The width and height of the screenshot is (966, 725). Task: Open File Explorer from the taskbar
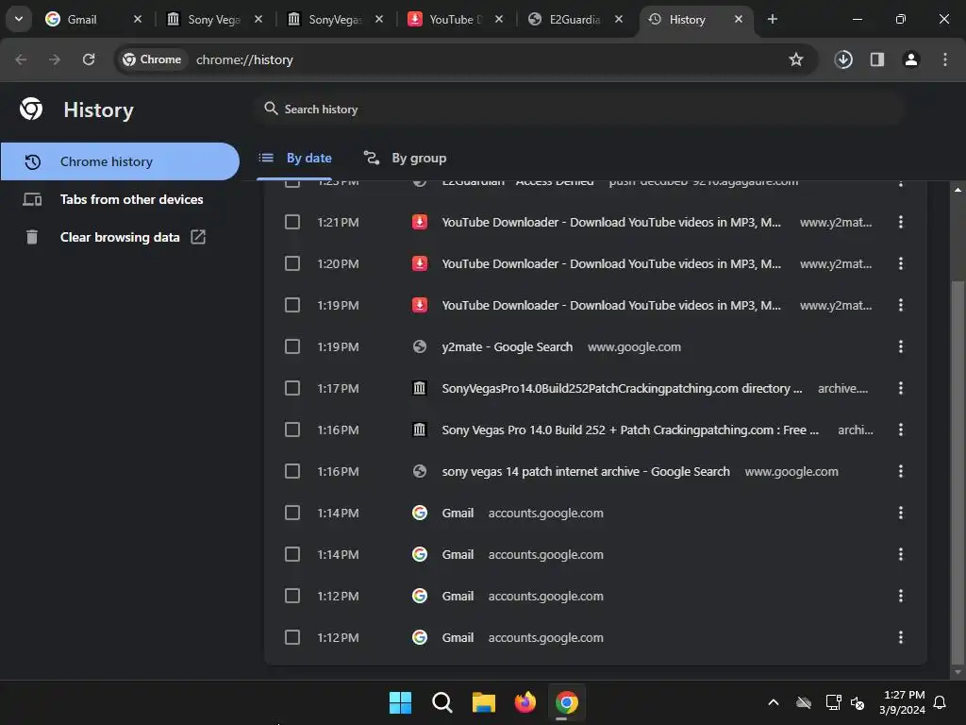pos(484,702)
